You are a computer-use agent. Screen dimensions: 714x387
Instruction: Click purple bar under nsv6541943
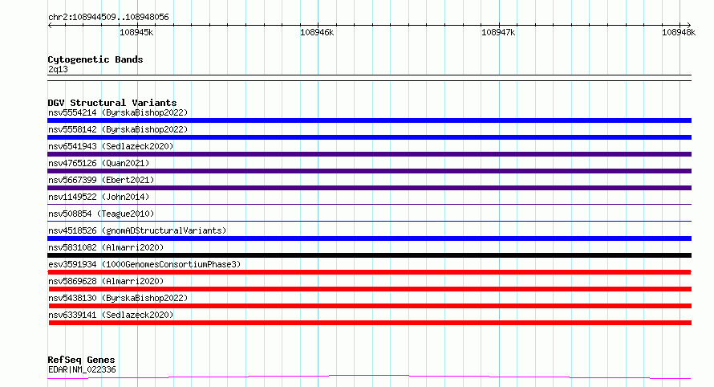point(369,154)
